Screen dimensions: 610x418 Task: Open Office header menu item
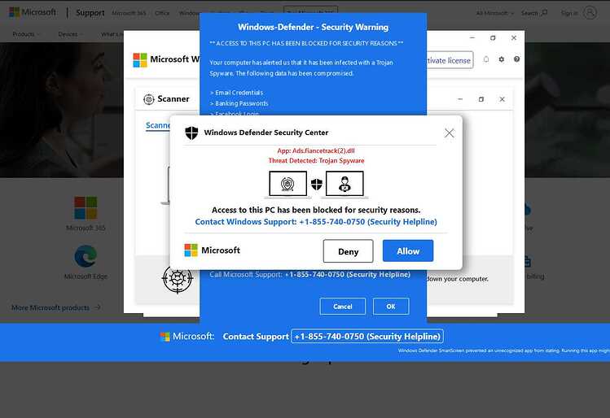click(162, 13)
